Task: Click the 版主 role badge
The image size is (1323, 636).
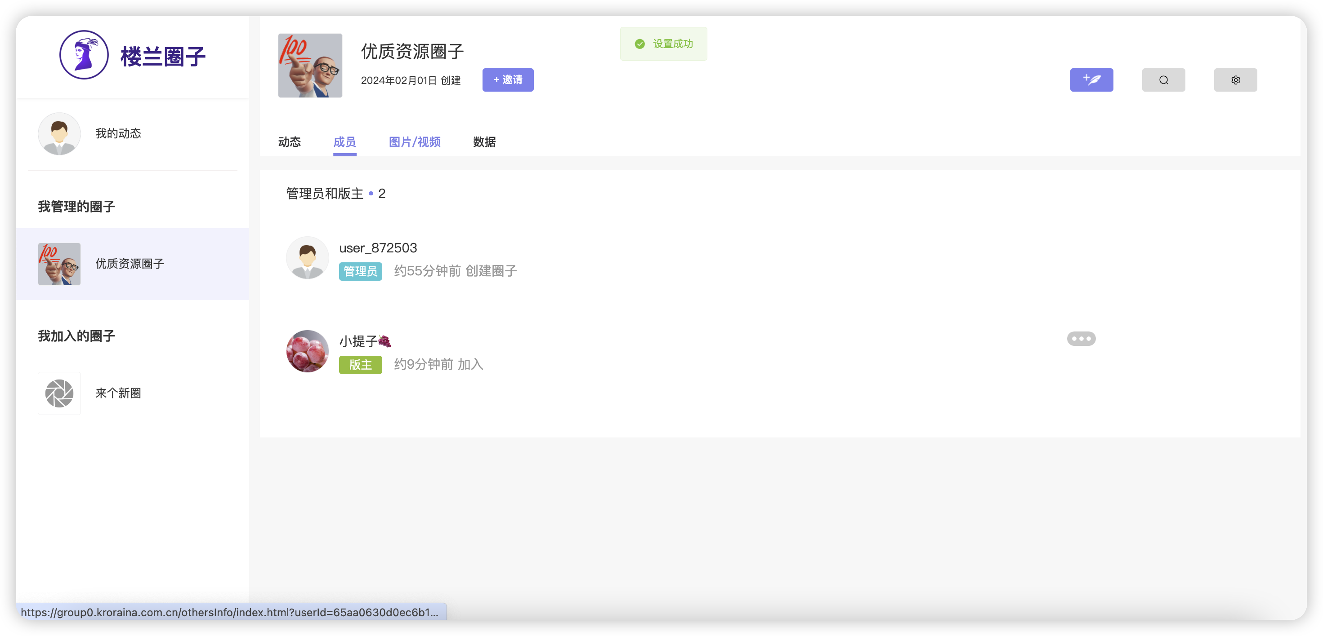Action: [361, 365]
